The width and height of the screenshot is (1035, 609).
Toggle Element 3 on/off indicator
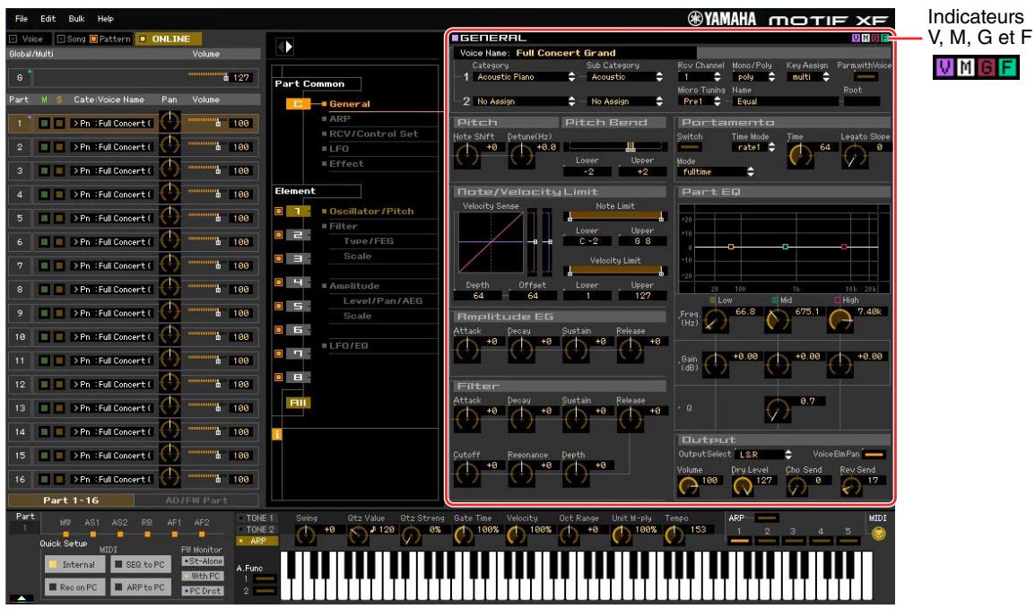tap(279, 258)
